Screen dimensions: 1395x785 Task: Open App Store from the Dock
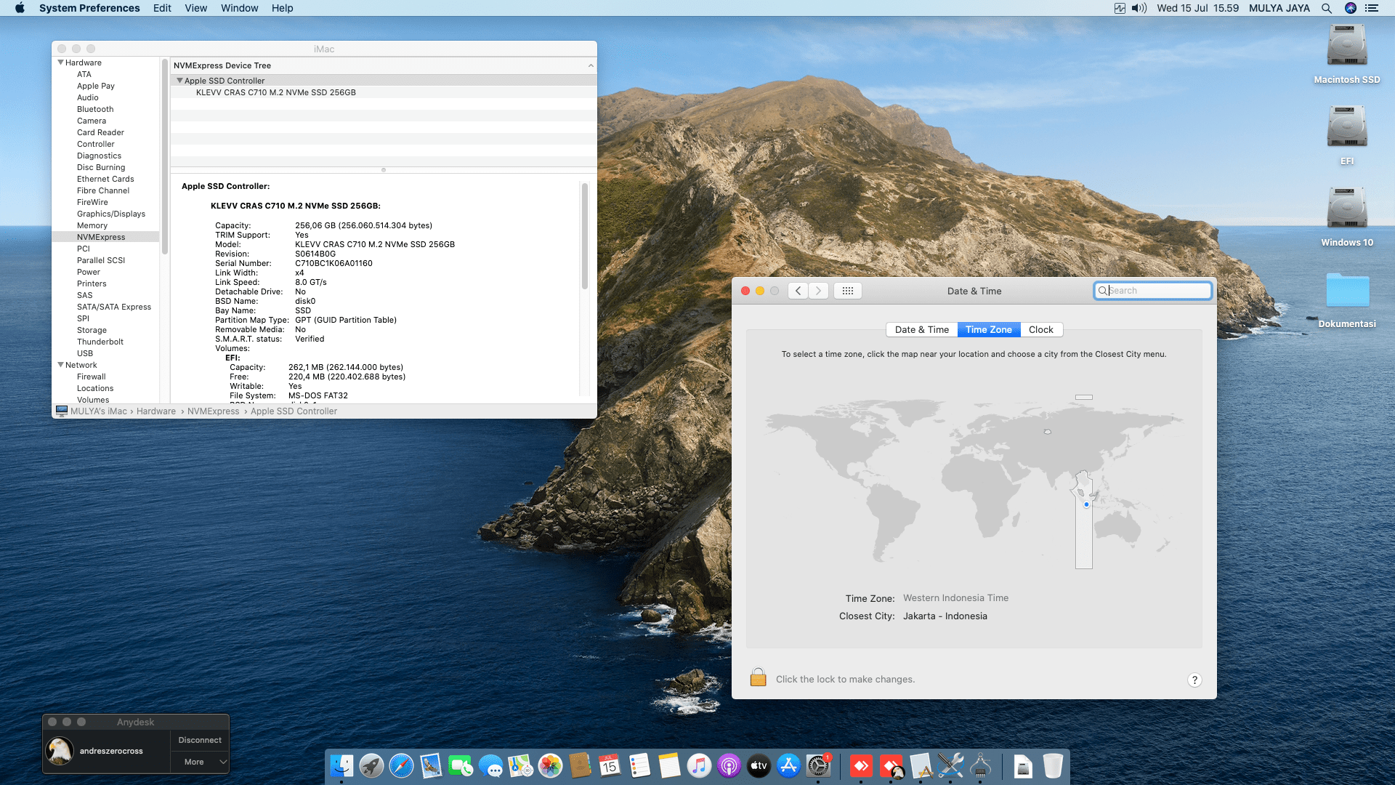(788, 765)
